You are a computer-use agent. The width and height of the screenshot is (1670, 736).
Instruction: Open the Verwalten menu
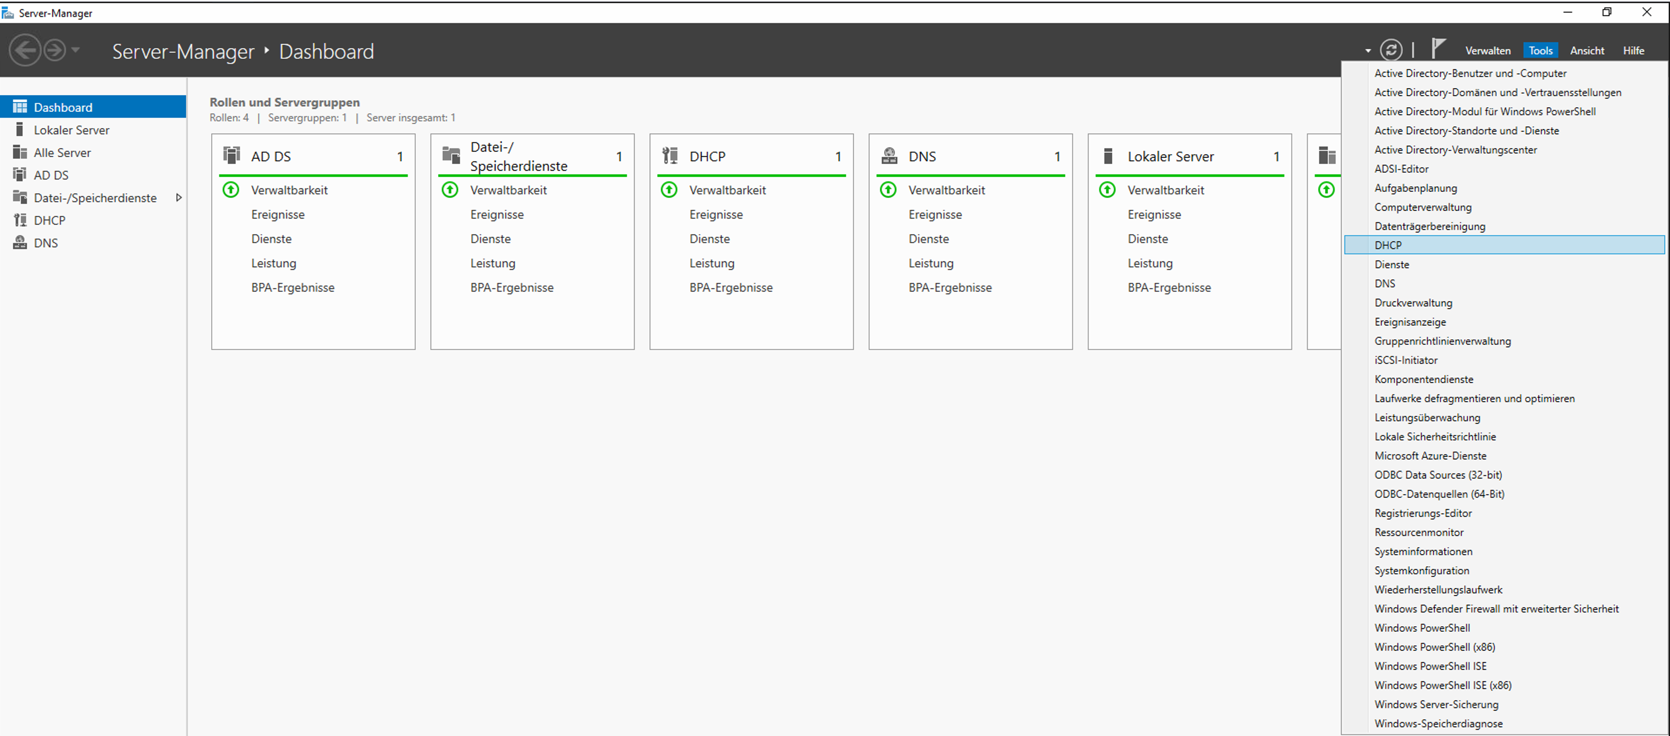[x=1487, y=51]
